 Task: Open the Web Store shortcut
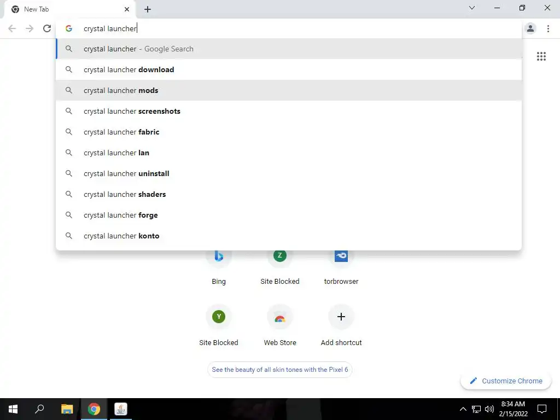tap(280, 325)
